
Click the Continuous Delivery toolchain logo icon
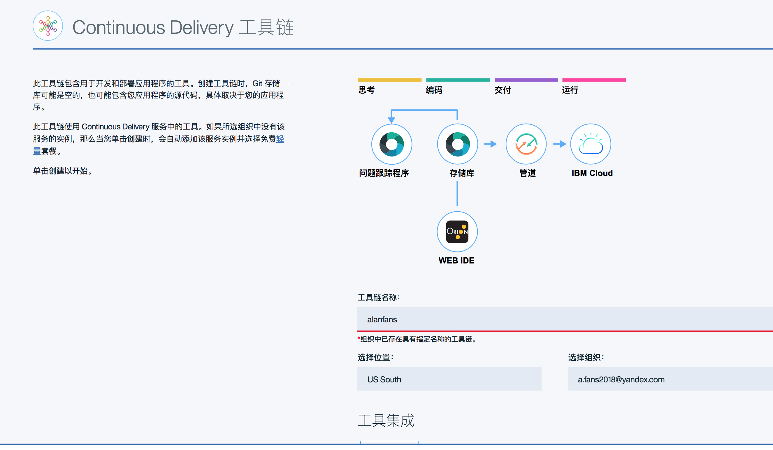pyautogui.click(x=48, y=26)
